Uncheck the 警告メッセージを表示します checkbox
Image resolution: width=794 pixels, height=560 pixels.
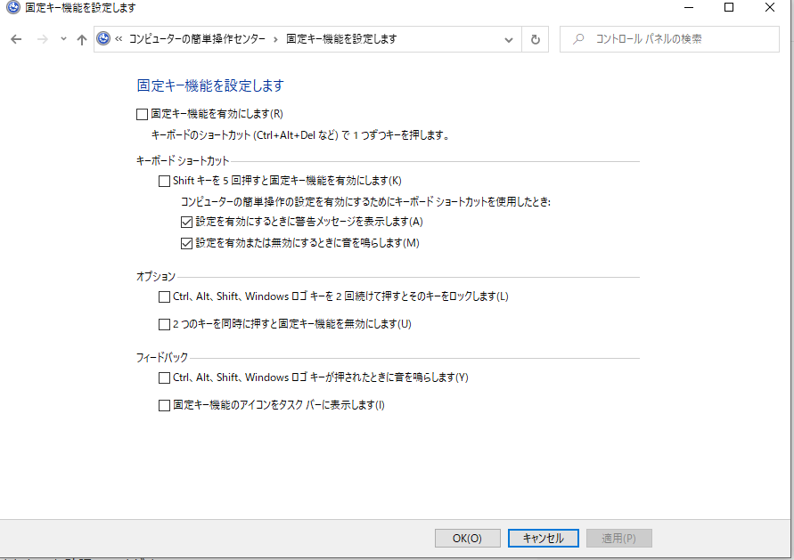tap(187, 221)
